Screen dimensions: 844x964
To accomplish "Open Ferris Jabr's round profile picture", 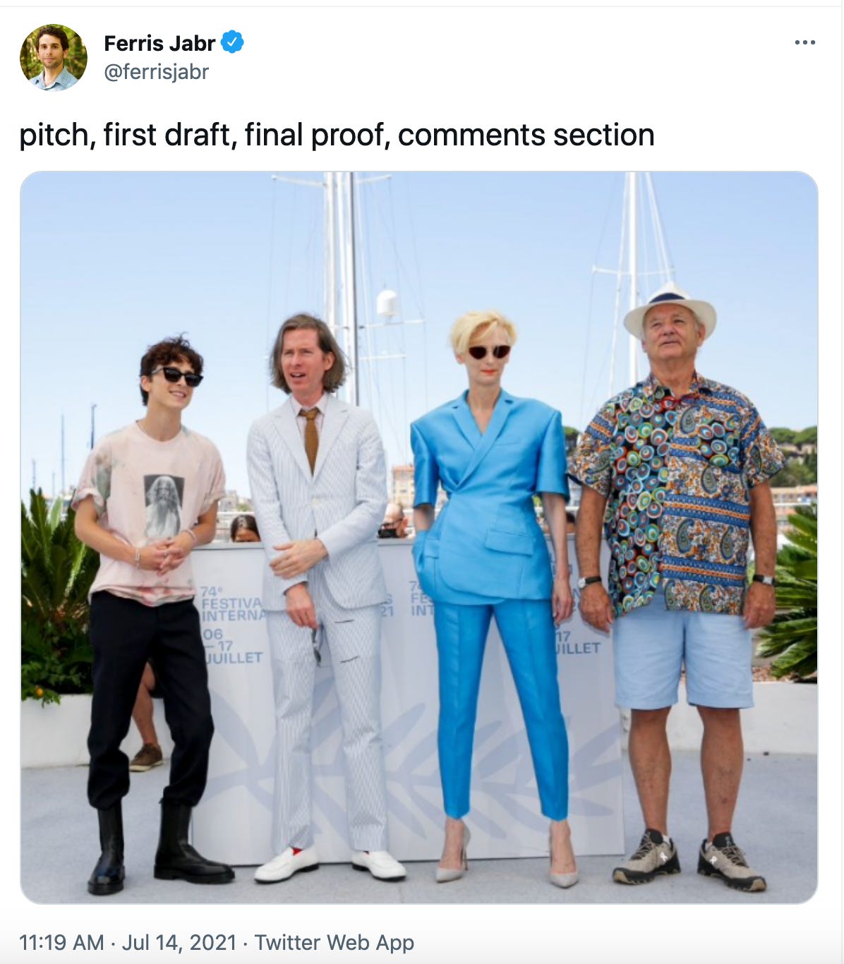I will click(x=54, y=57).
